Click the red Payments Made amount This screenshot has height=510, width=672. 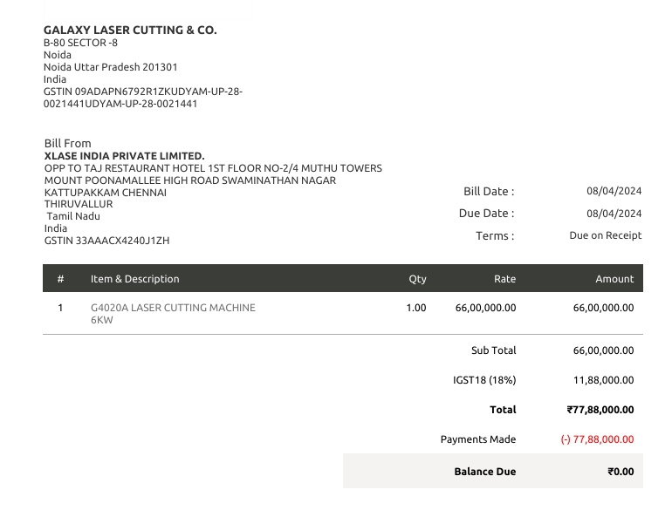[x=597, y=439]
